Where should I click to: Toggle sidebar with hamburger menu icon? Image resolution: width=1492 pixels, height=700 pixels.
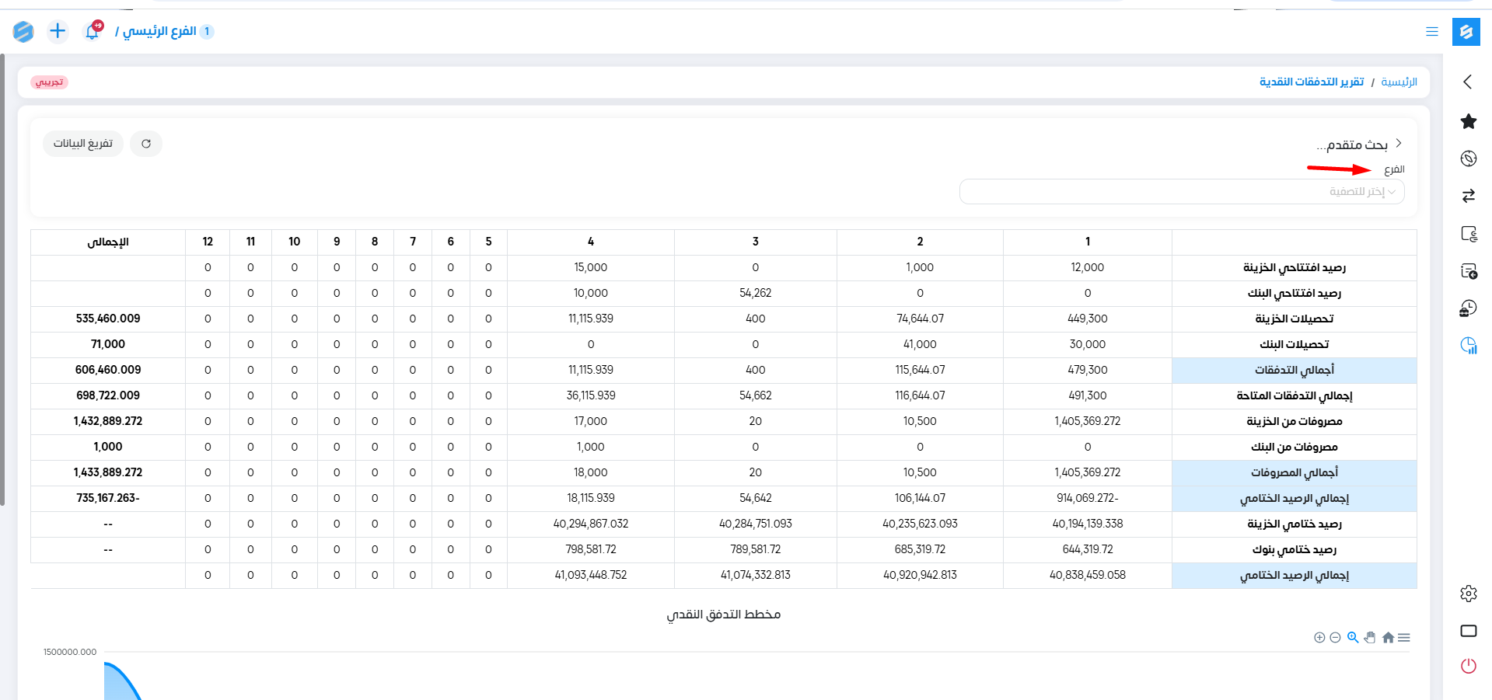point(1431,32)
